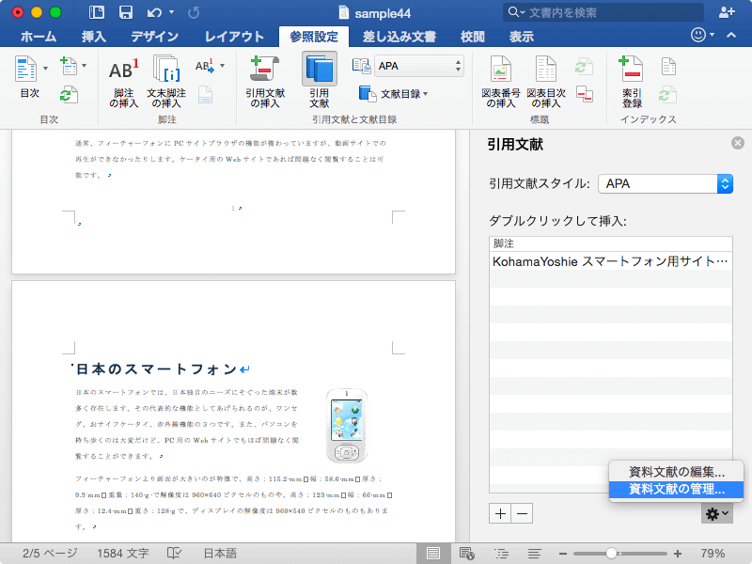Screen dimensions: 752x564
Task: Insert table of figures 図表目次の挿入
Action: (x=546, y=83)
